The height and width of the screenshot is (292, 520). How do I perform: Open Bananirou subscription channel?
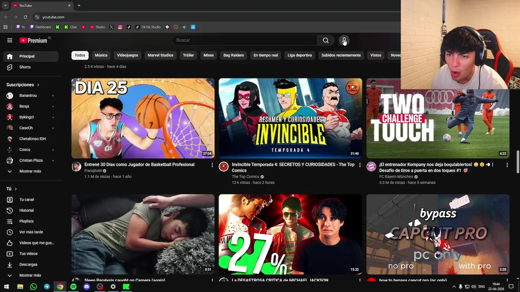pos(31,96)
